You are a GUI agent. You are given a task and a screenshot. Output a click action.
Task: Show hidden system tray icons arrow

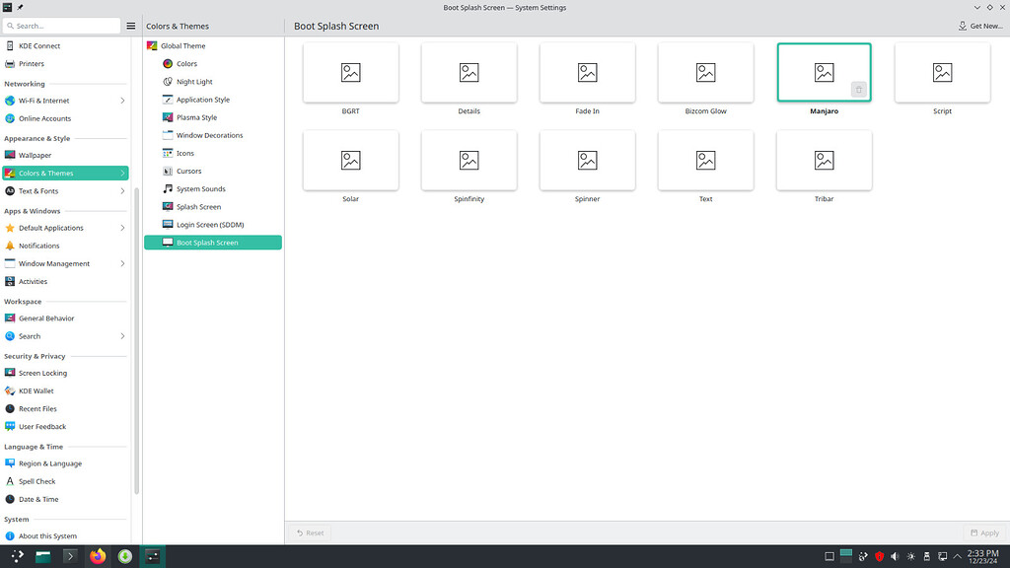point(957,556)
